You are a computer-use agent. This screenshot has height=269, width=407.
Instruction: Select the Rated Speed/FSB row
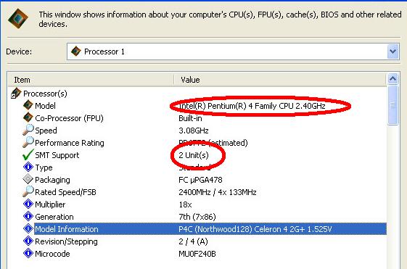click(x=66, y=192)
